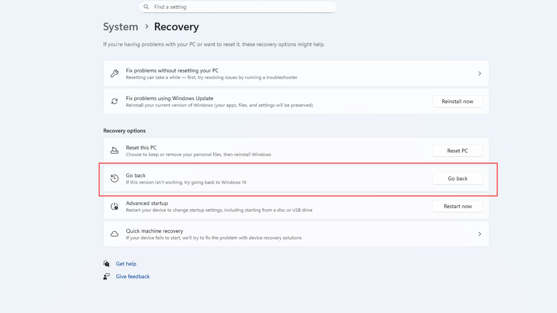Click the Quick machine recovery cloud icon
The width and height of the screenshot is (557, 313).
coord(115,234)
